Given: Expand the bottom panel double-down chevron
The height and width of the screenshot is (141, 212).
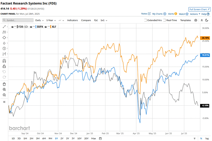Looking at the screenshot, I should point(194,139).
